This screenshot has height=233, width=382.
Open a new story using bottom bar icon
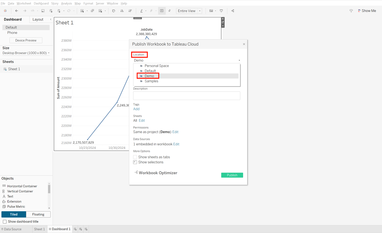coord(86,229)
